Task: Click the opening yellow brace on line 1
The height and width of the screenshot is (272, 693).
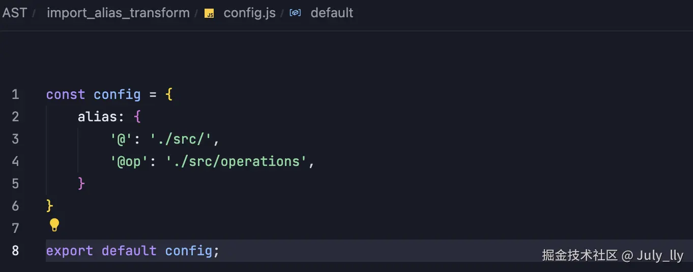Action: [169, 94]
